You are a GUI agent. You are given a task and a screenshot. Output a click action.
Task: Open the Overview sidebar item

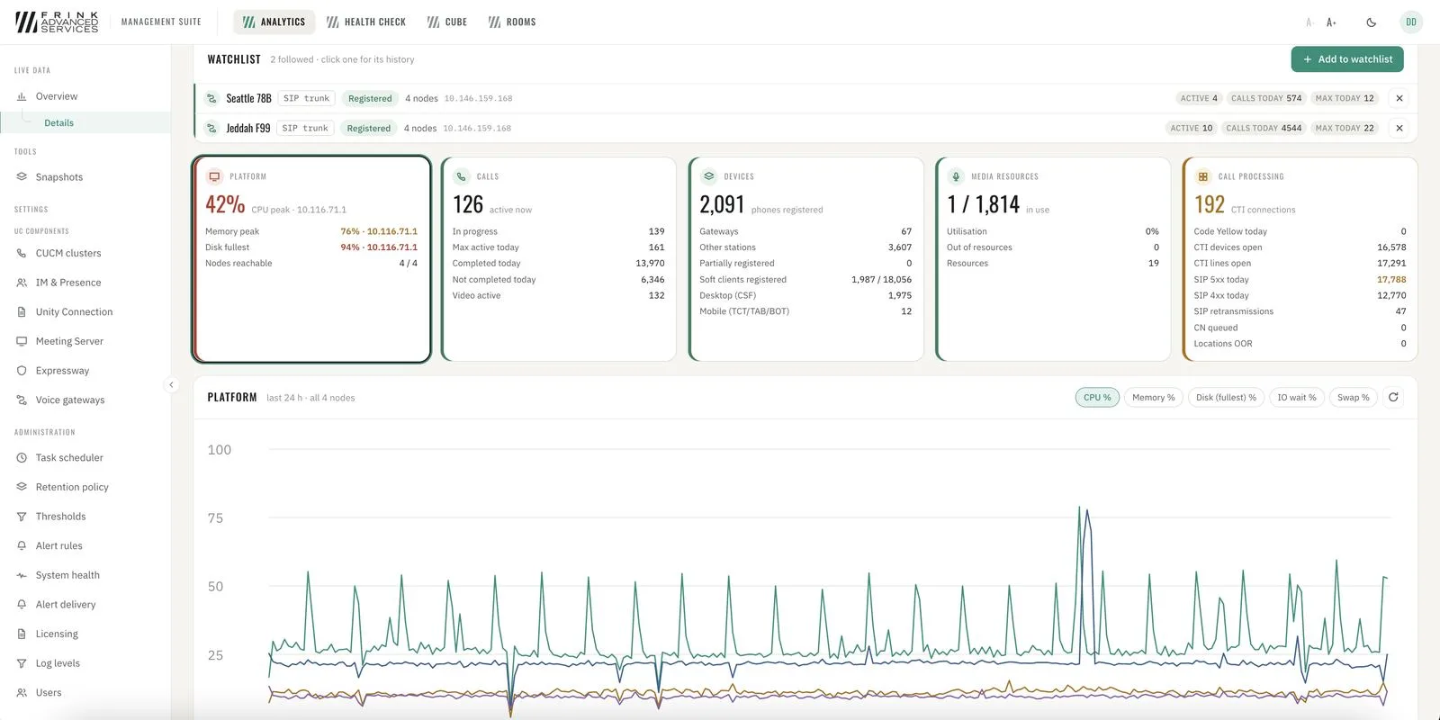pyautogui.click(x=85, y=96)
